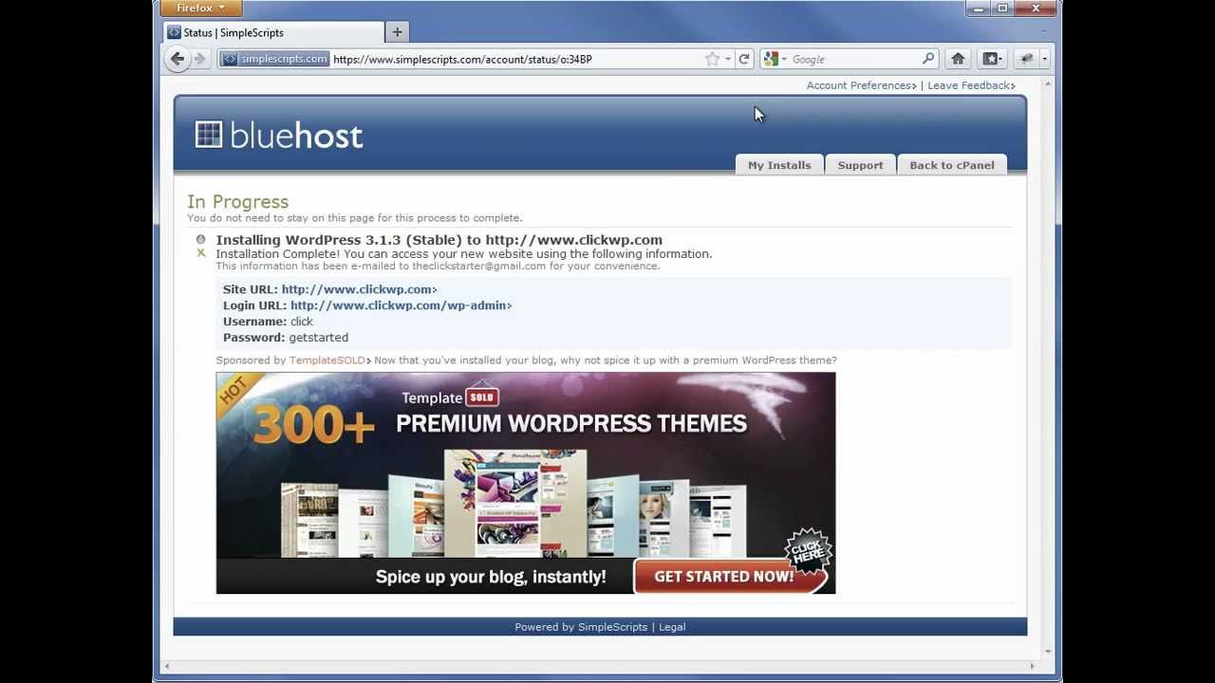Click the bluehost logo
This screenshot has width=1215, height=683.
click(x=279, y=135)
